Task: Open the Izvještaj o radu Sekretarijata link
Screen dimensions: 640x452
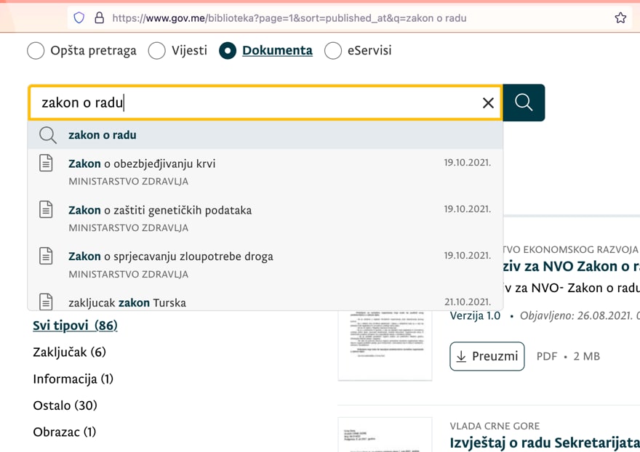Action: point(545,443)
